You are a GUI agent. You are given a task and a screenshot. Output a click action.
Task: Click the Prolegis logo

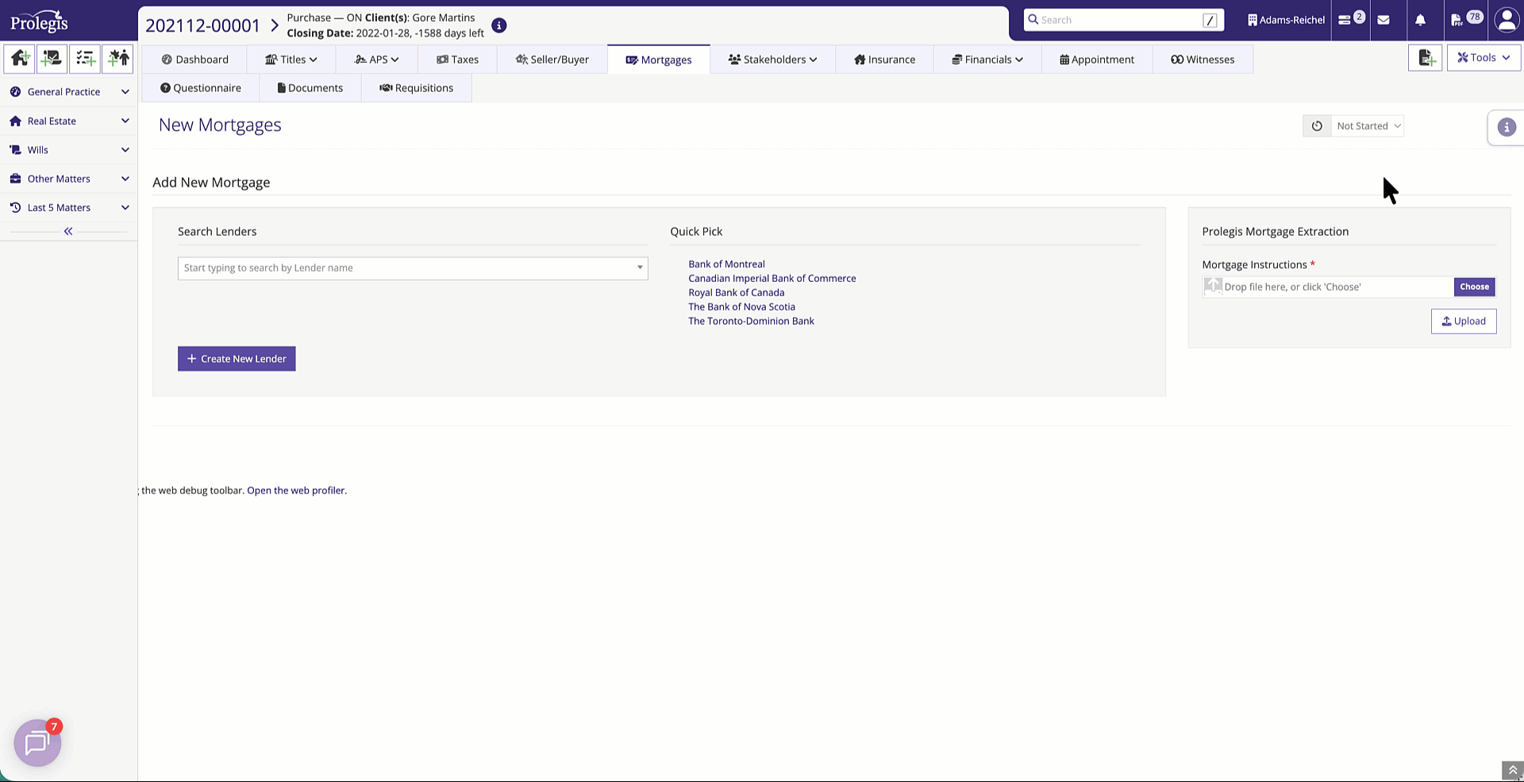[39, 21]
